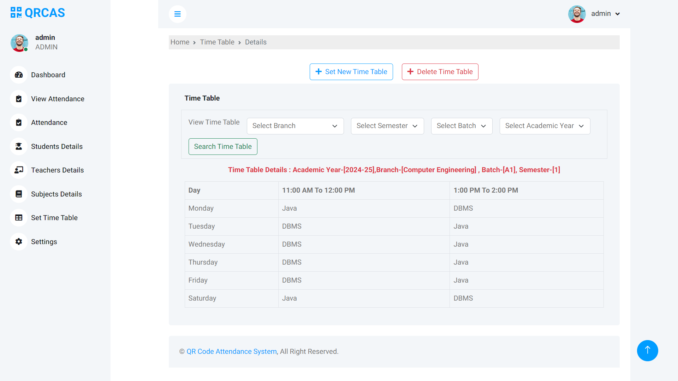Open the Dashboard from the sidebar
This screenshot has width=678, height=381.
18,75
